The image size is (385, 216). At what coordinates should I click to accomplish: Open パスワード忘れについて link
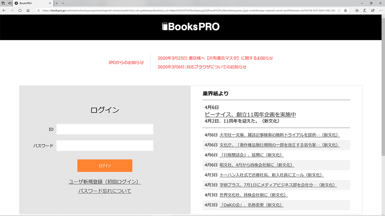105,191
